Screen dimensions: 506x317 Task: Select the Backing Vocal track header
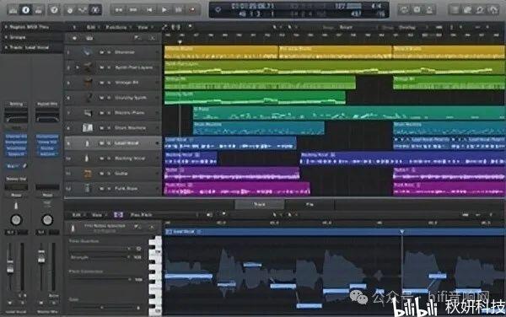(x=112, y=158)
